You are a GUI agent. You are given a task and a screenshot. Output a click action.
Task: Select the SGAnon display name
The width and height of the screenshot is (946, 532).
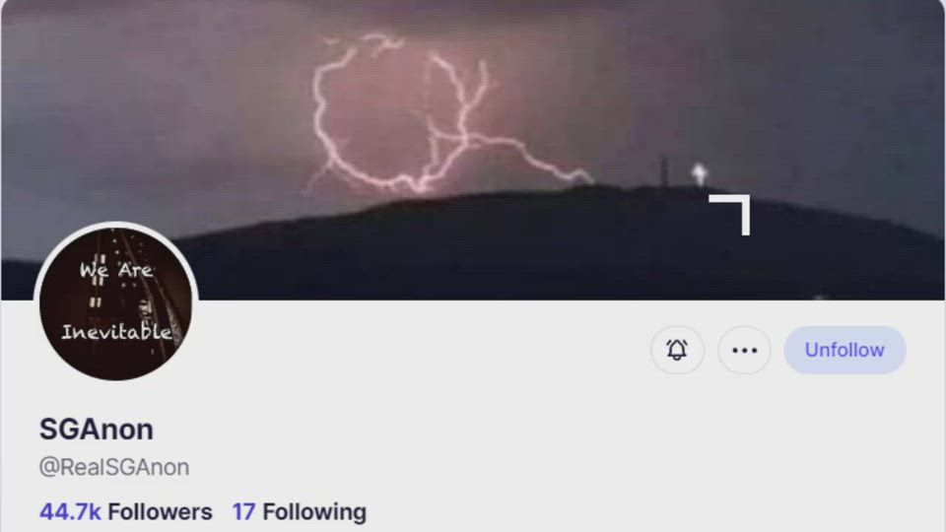[x=96, y=430]
